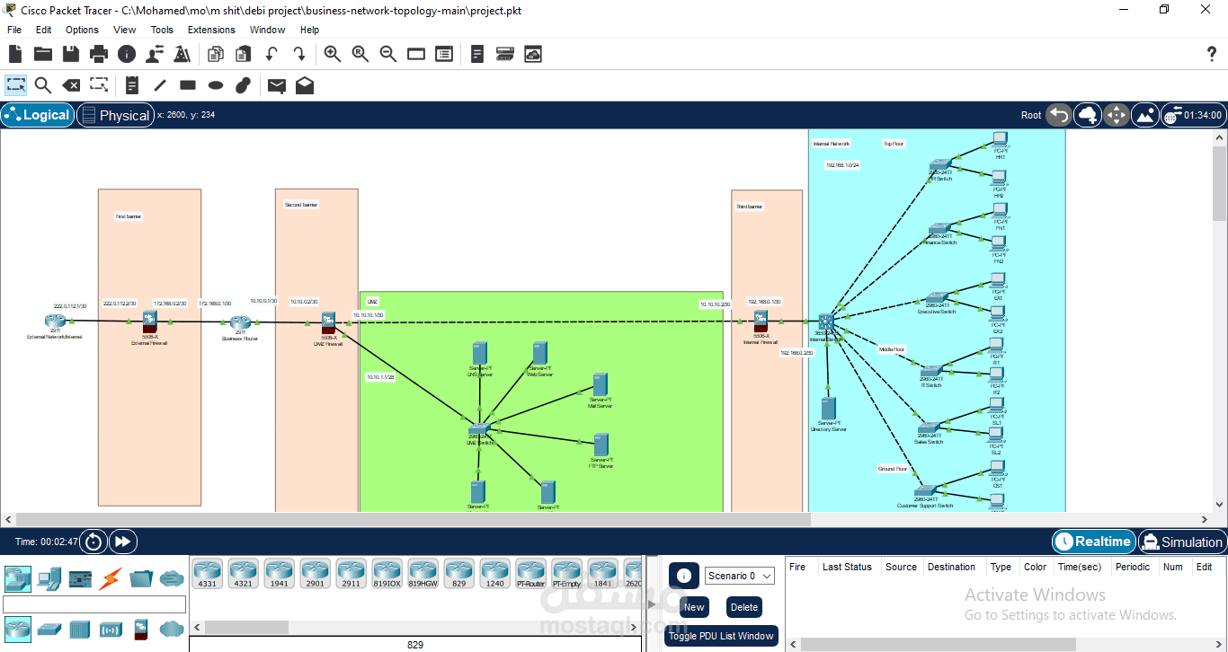Image resolution: width=1228 pixels, height=652 pixels.
Task: Select the Draw Freeform tool
Action: 243,85
